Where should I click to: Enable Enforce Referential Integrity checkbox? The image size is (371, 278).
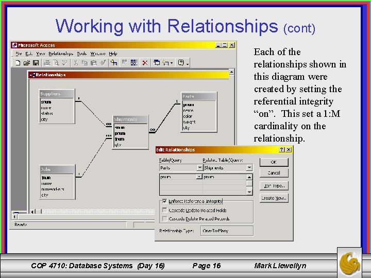[165, 201]
